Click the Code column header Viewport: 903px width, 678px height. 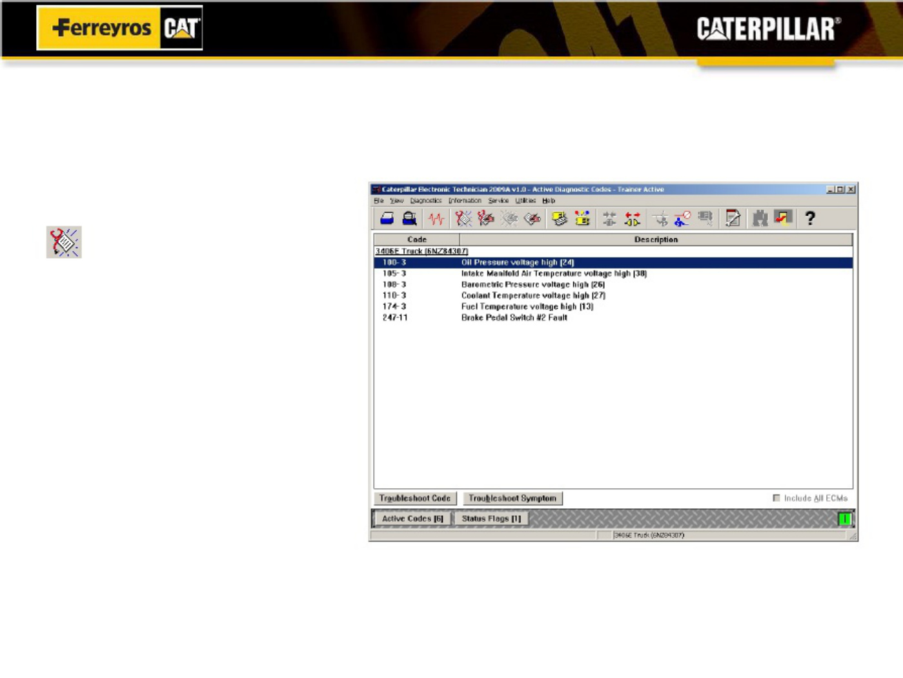[417, 240]
